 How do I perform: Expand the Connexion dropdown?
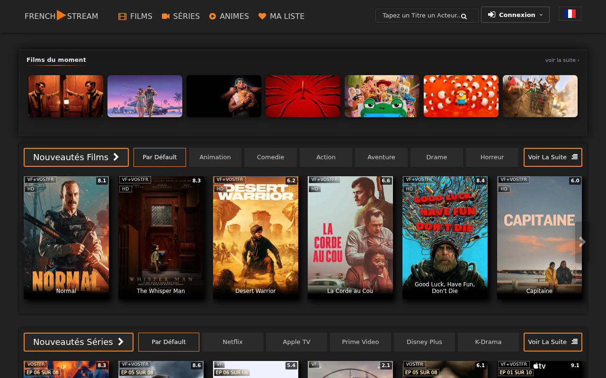[x=515, y=15]
